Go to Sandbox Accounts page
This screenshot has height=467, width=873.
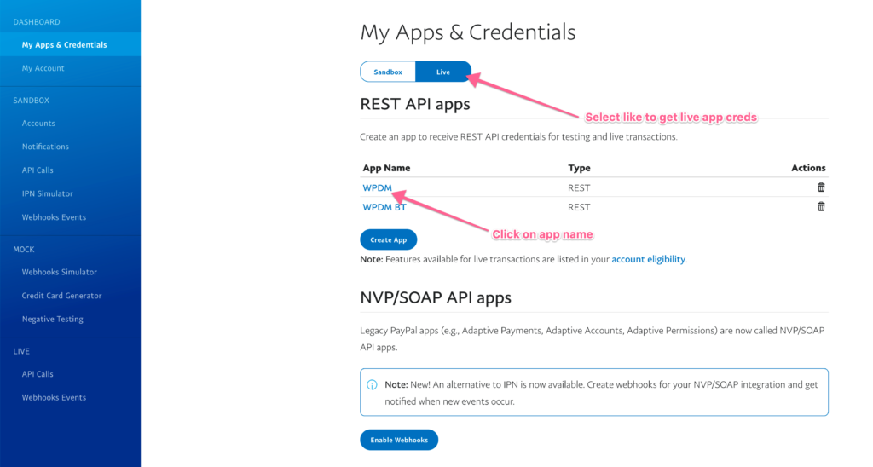38,123
